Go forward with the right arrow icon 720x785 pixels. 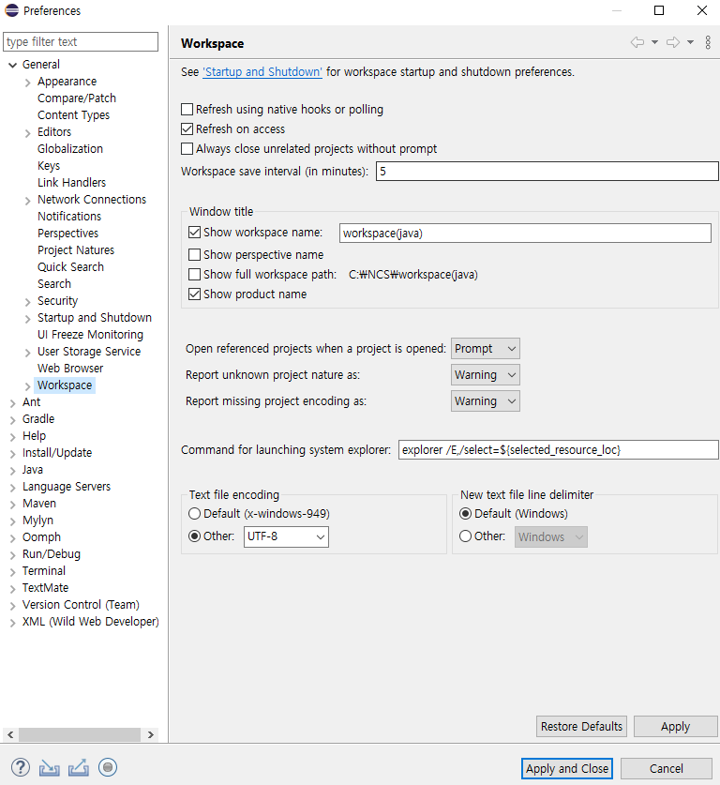(673, 42)
